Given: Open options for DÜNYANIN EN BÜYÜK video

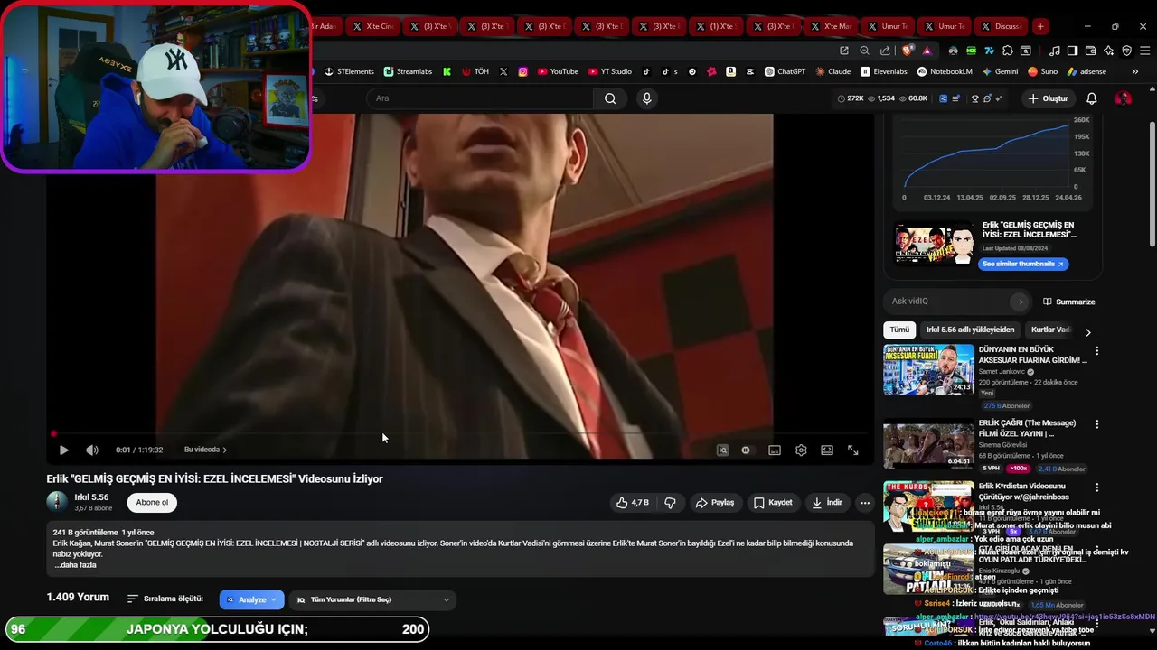Looking at the screenshot, I should point(1097,350).
